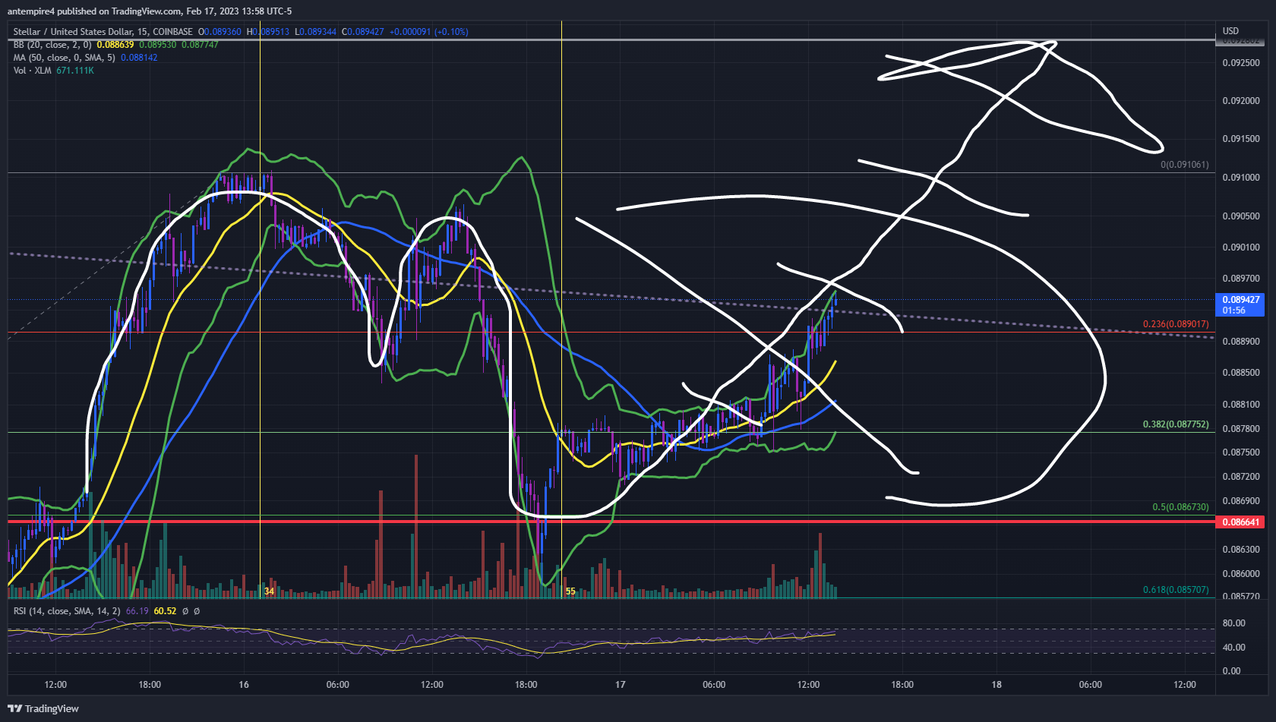
Task: Click the 0.090500 price axis label
Action: pos(1241,216)
